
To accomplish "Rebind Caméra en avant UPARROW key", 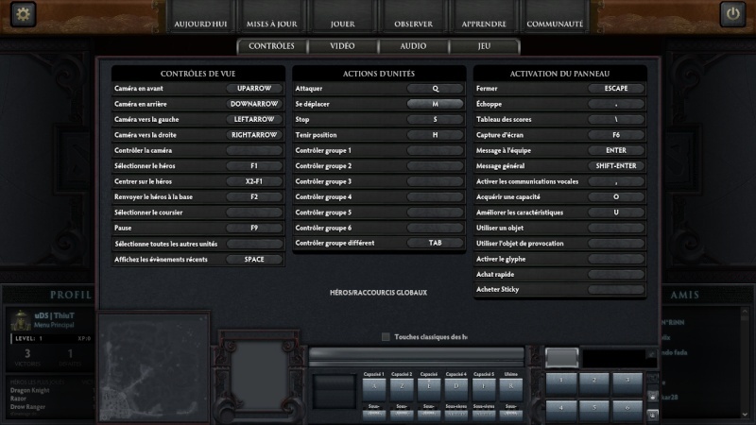I will tap(254, 89).
